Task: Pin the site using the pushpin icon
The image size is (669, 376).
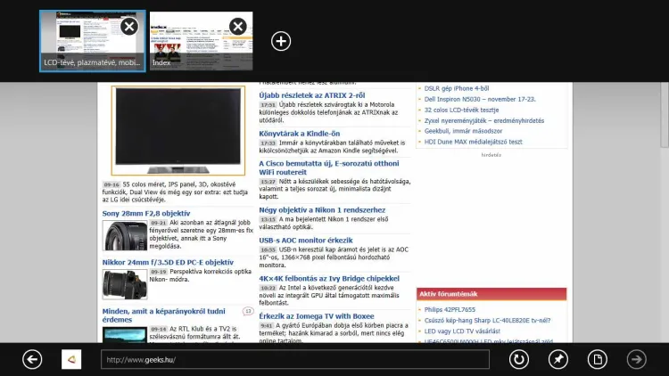Action: pos(558,359)
